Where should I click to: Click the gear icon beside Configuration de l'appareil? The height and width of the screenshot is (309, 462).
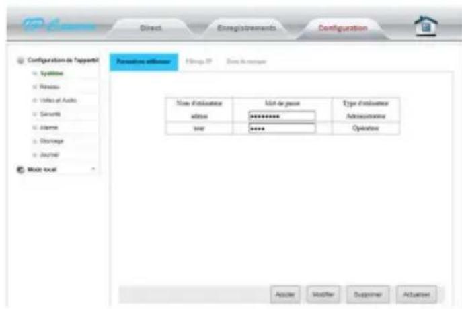pyautogui.click(x=21, y=60)
